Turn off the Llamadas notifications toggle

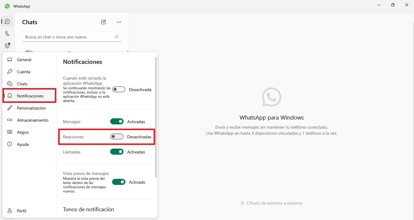coord(117,152)
